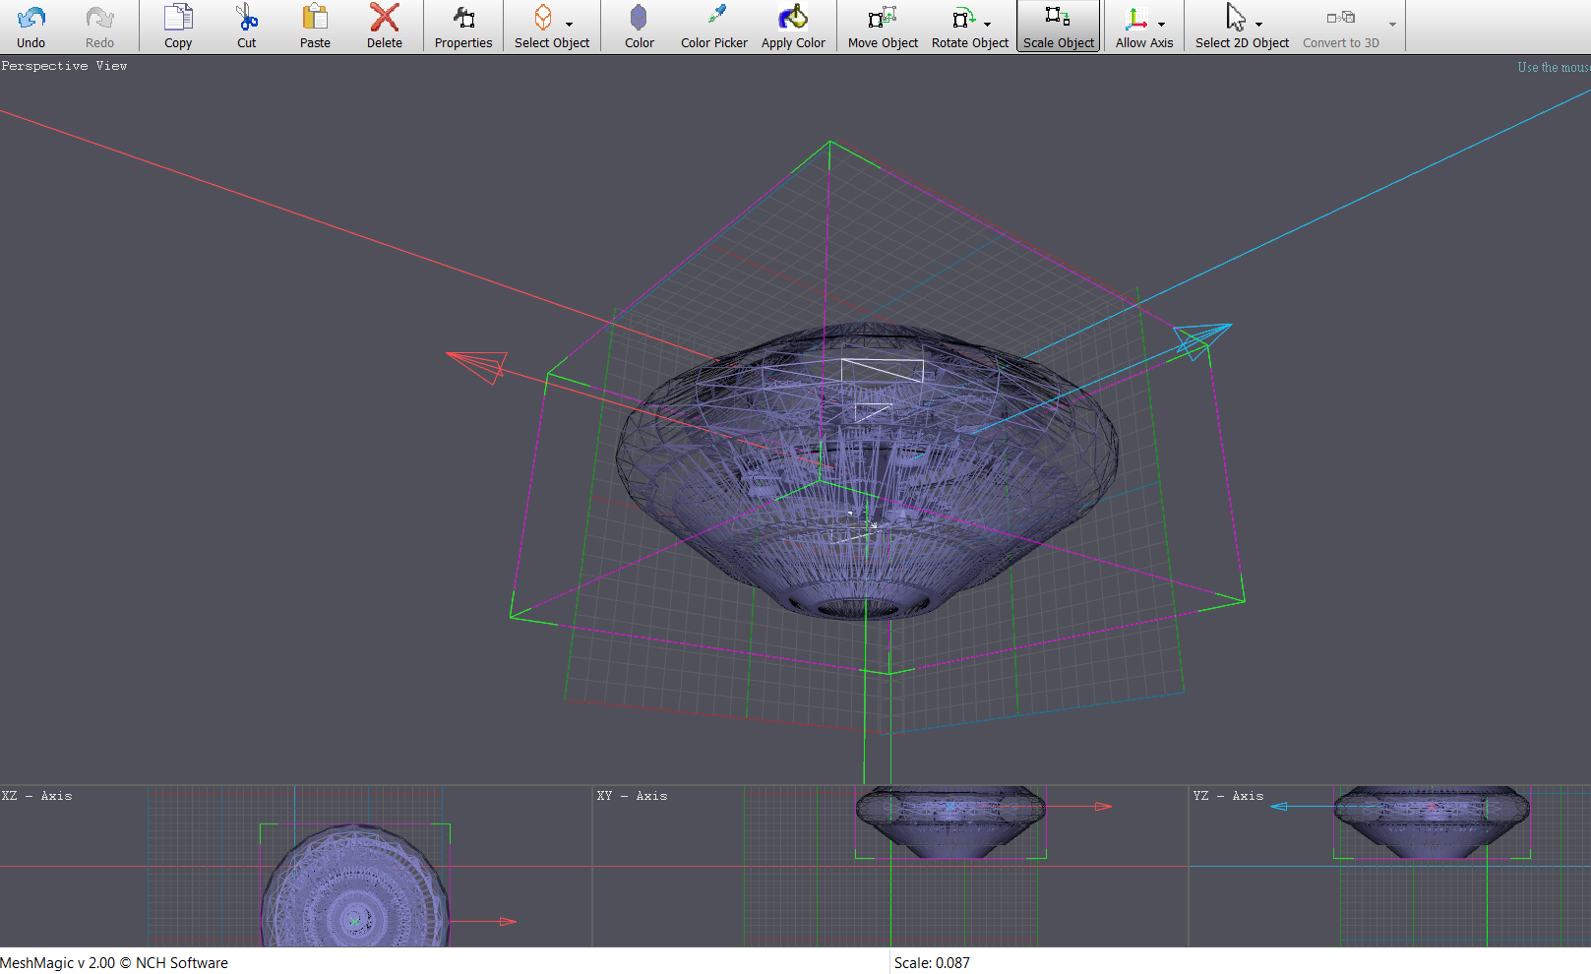Viewport: 1591px width, 974px height.
Task: Click the Perspective View label
Action: click(x=65, y=66)
